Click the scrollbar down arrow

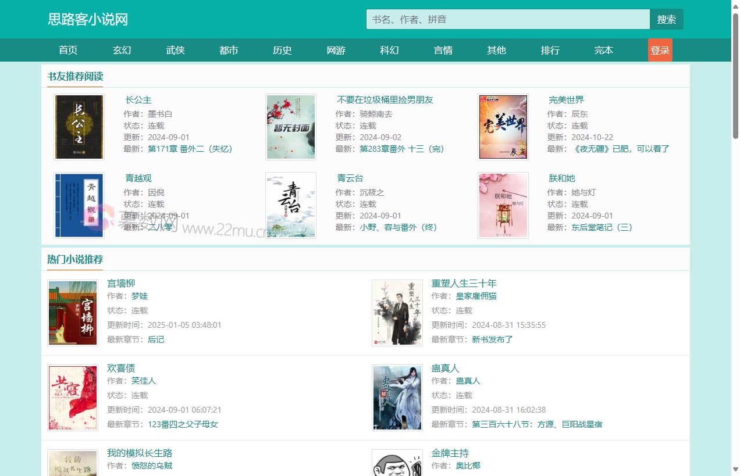[735, 469]
